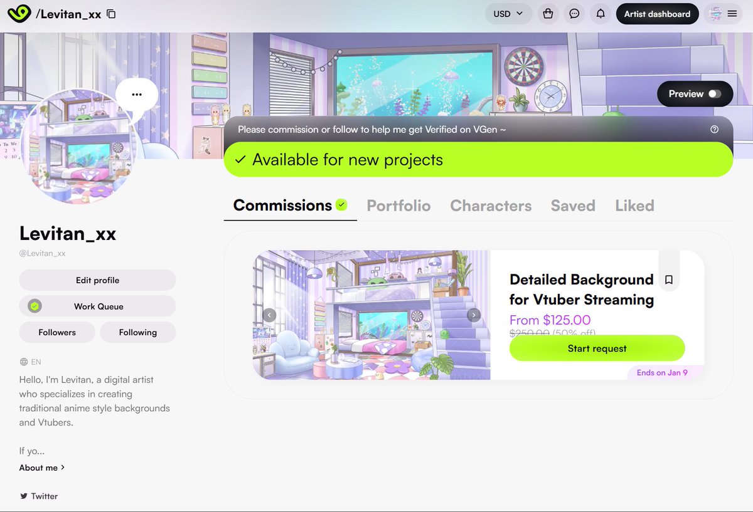Switch to the Portfolio tab

click(398, 206)
